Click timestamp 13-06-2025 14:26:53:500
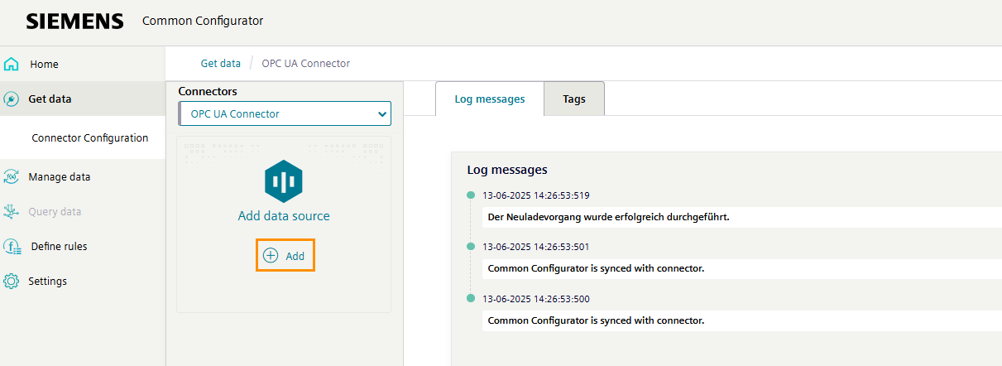This screenshot has height=366, width=1002. pyautogui.click(x=536, y=299)
